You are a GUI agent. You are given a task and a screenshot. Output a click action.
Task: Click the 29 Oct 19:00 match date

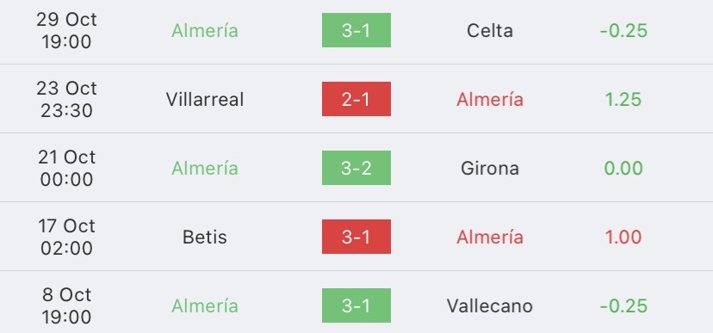click(x=66, y=30)
